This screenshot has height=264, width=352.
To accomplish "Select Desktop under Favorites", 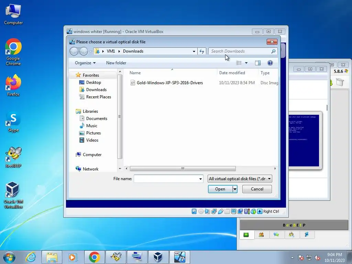I will click(x=93, y=82).
